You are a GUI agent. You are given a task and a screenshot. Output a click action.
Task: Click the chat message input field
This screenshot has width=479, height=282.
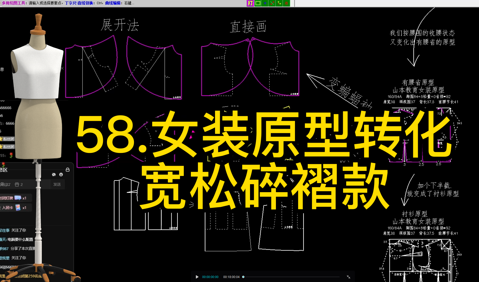coord(25,184)
